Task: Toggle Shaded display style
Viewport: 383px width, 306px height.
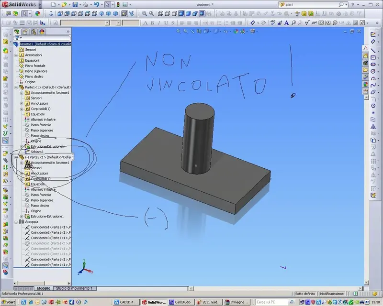Action: coord(188,14)
